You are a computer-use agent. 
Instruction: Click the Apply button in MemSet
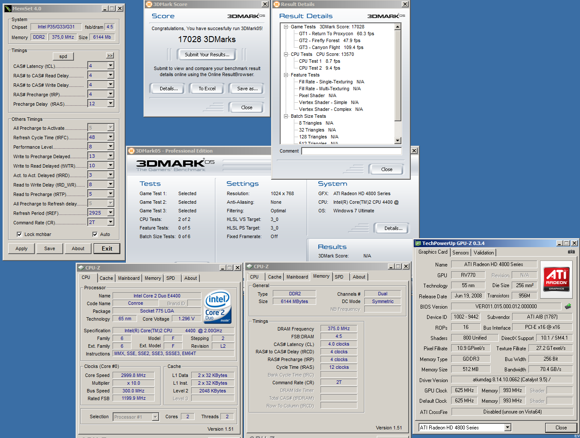21,248
